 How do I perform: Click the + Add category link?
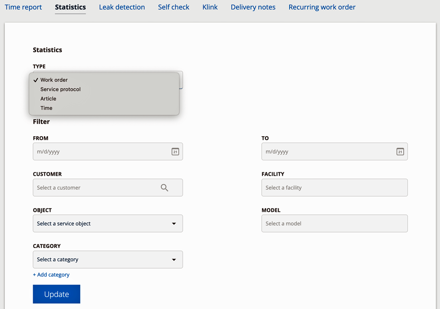click(x=51, y=275)
